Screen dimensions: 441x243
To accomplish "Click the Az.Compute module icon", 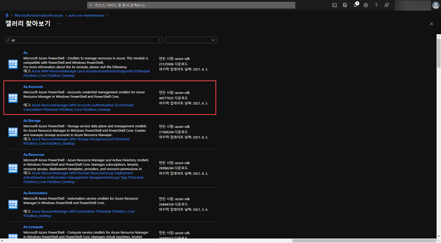I will coord(13,237).
